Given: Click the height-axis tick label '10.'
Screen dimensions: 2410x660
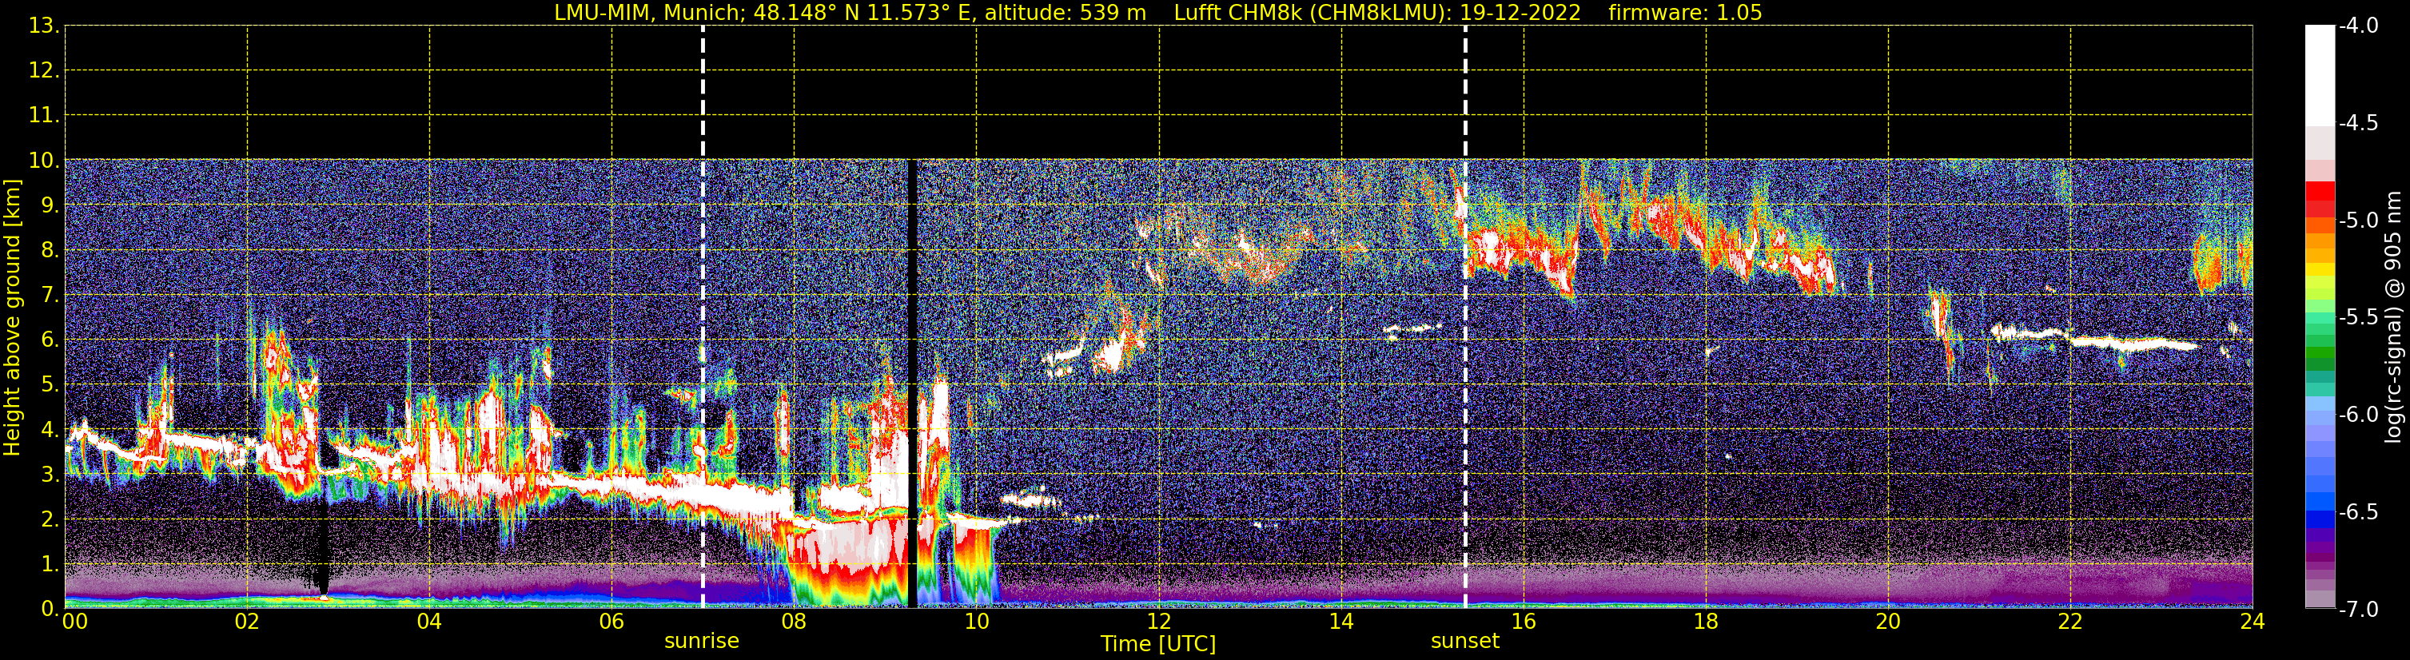Looking at the screenshot, I should click(44, 161).
